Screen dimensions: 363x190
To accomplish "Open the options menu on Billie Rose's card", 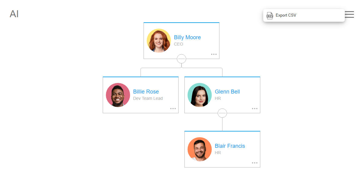I will coord(173,108).
